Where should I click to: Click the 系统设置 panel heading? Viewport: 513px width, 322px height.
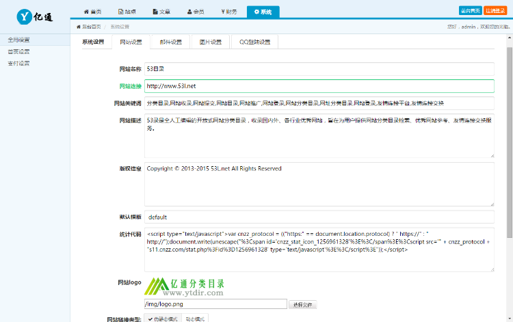tap(93, 42)
